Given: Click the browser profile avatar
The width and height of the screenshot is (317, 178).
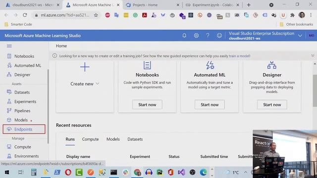Looking at the screenshot, I should tap(302, 15).
